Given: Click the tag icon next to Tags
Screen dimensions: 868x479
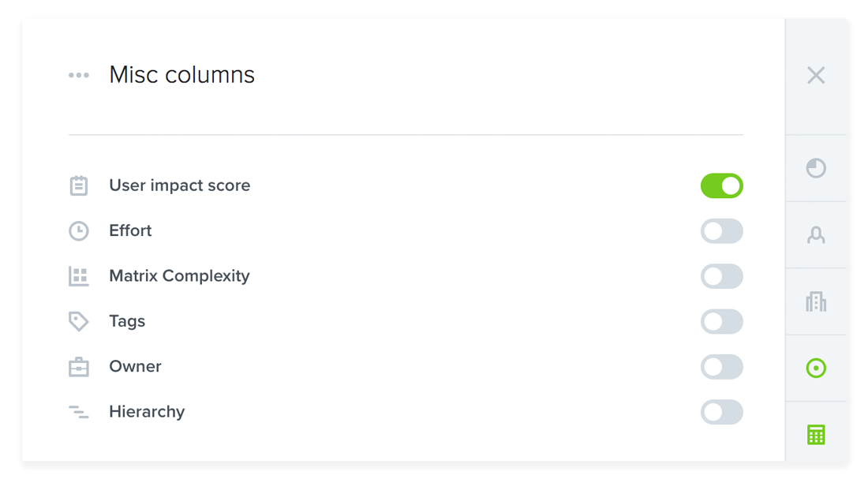Looking at the screenshot, I should pos(79,321).
